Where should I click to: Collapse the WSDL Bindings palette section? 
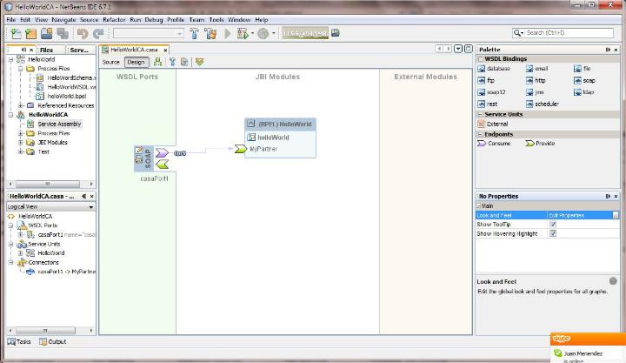[x=480, y=59]
